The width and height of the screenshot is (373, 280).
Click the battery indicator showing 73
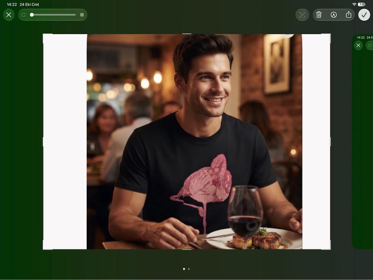362,4
